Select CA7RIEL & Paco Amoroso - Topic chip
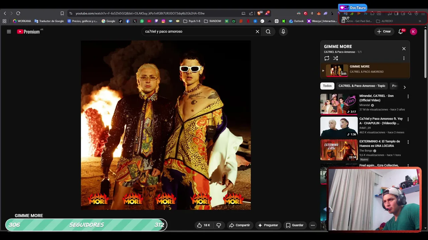This screenshot has height=240, width=428. 362,86
